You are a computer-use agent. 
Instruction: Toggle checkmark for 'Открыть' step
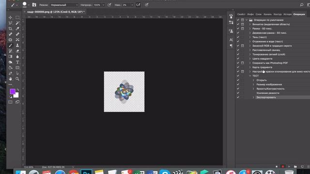(x=238, y=80)
